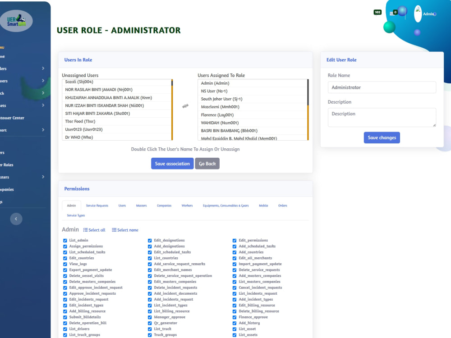The image size is (451, 338).
Task: Click the Save association button
Action: coord(172,164)
